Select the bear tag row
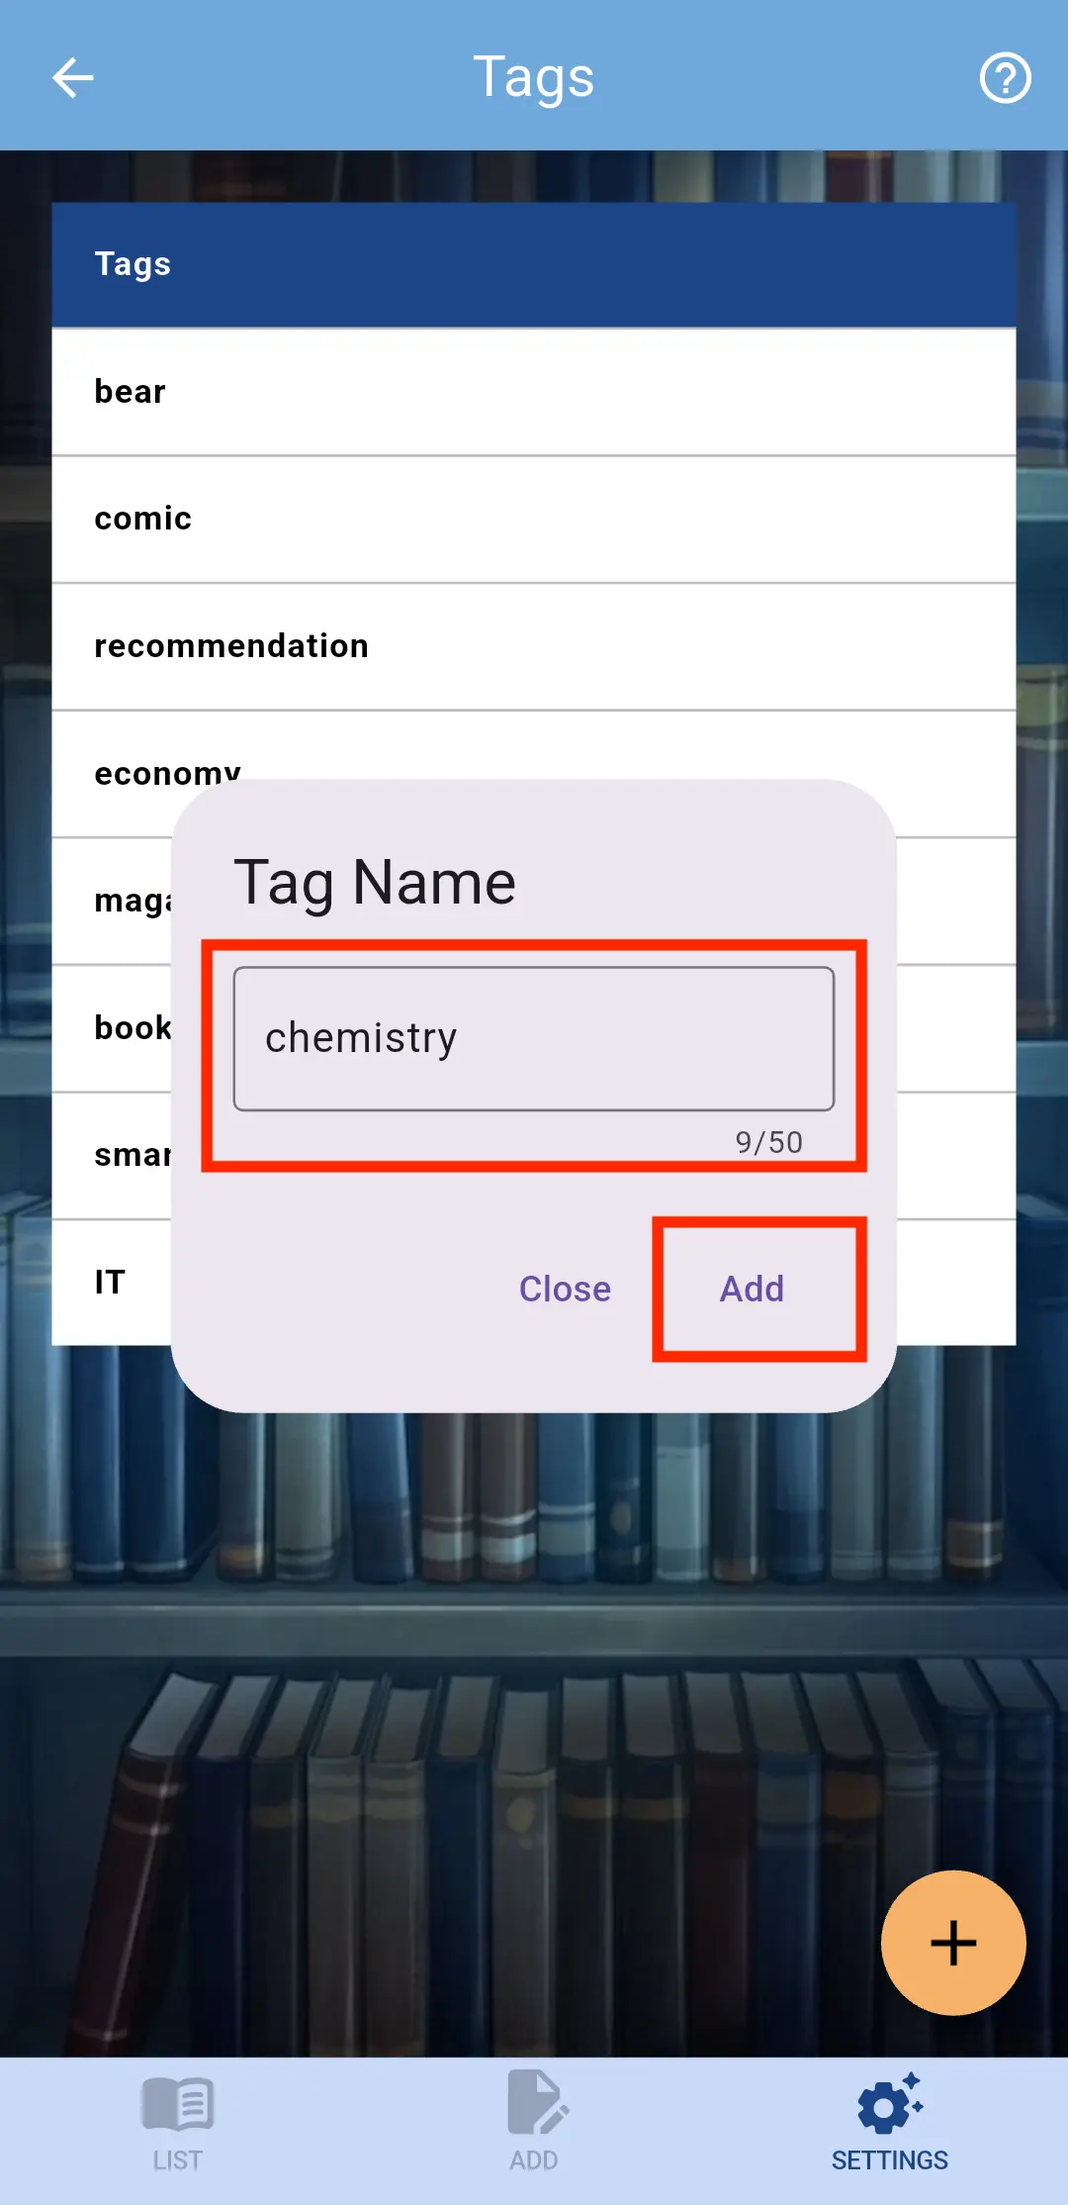Image resolution: width=1068 pixels, height=2205 pixels. [534, 392]
